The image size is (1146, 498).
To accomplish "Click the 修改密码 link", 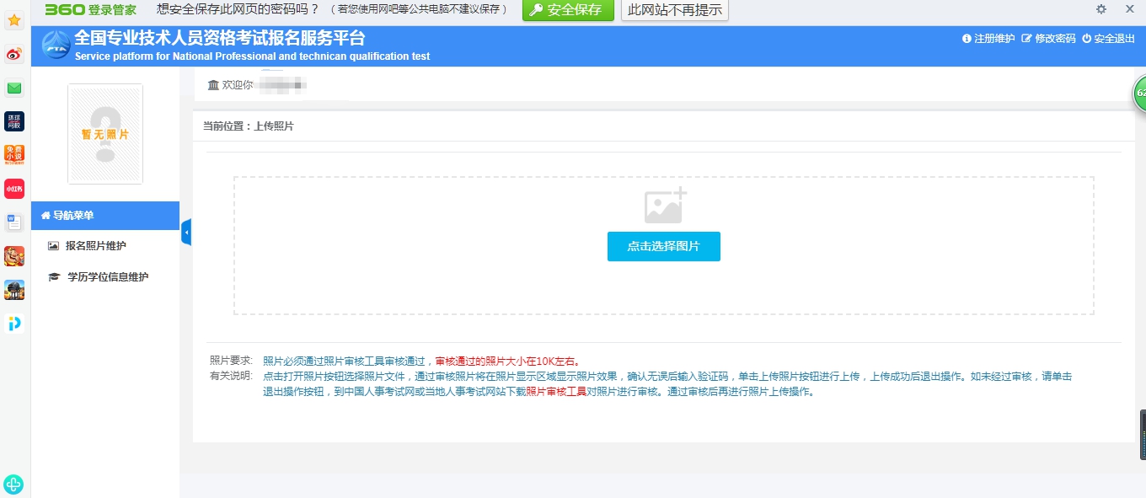I will [1048, 39].
